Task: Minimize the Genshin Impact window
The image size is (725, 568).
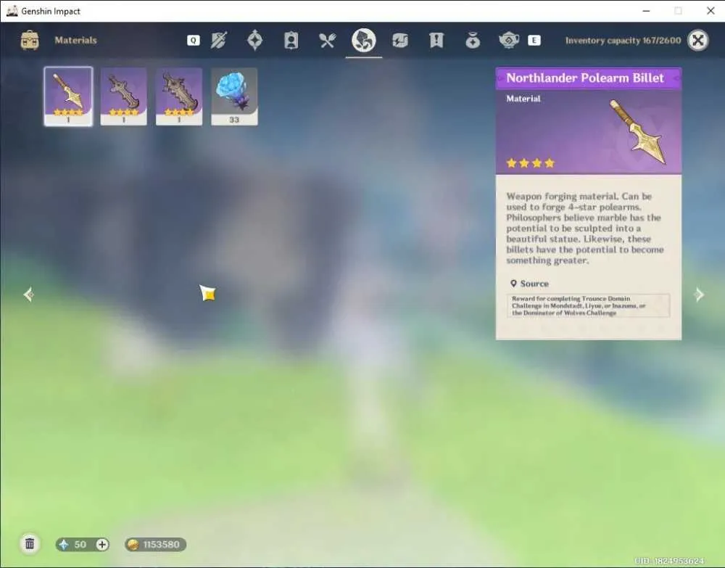Action: [646, 11]
